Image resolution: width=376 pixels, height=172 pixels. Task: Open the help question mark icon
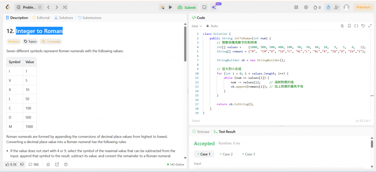[66, 164]
